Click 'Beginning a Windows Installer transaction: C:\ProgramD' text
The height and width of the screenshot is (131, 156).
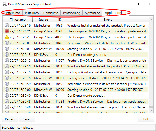click(107, 43)
